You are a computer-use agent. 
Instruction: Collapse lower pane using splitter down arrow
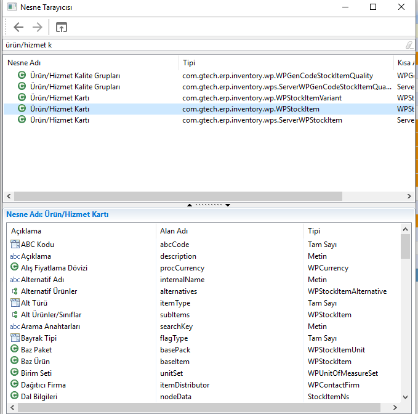(x=228, y=205)
